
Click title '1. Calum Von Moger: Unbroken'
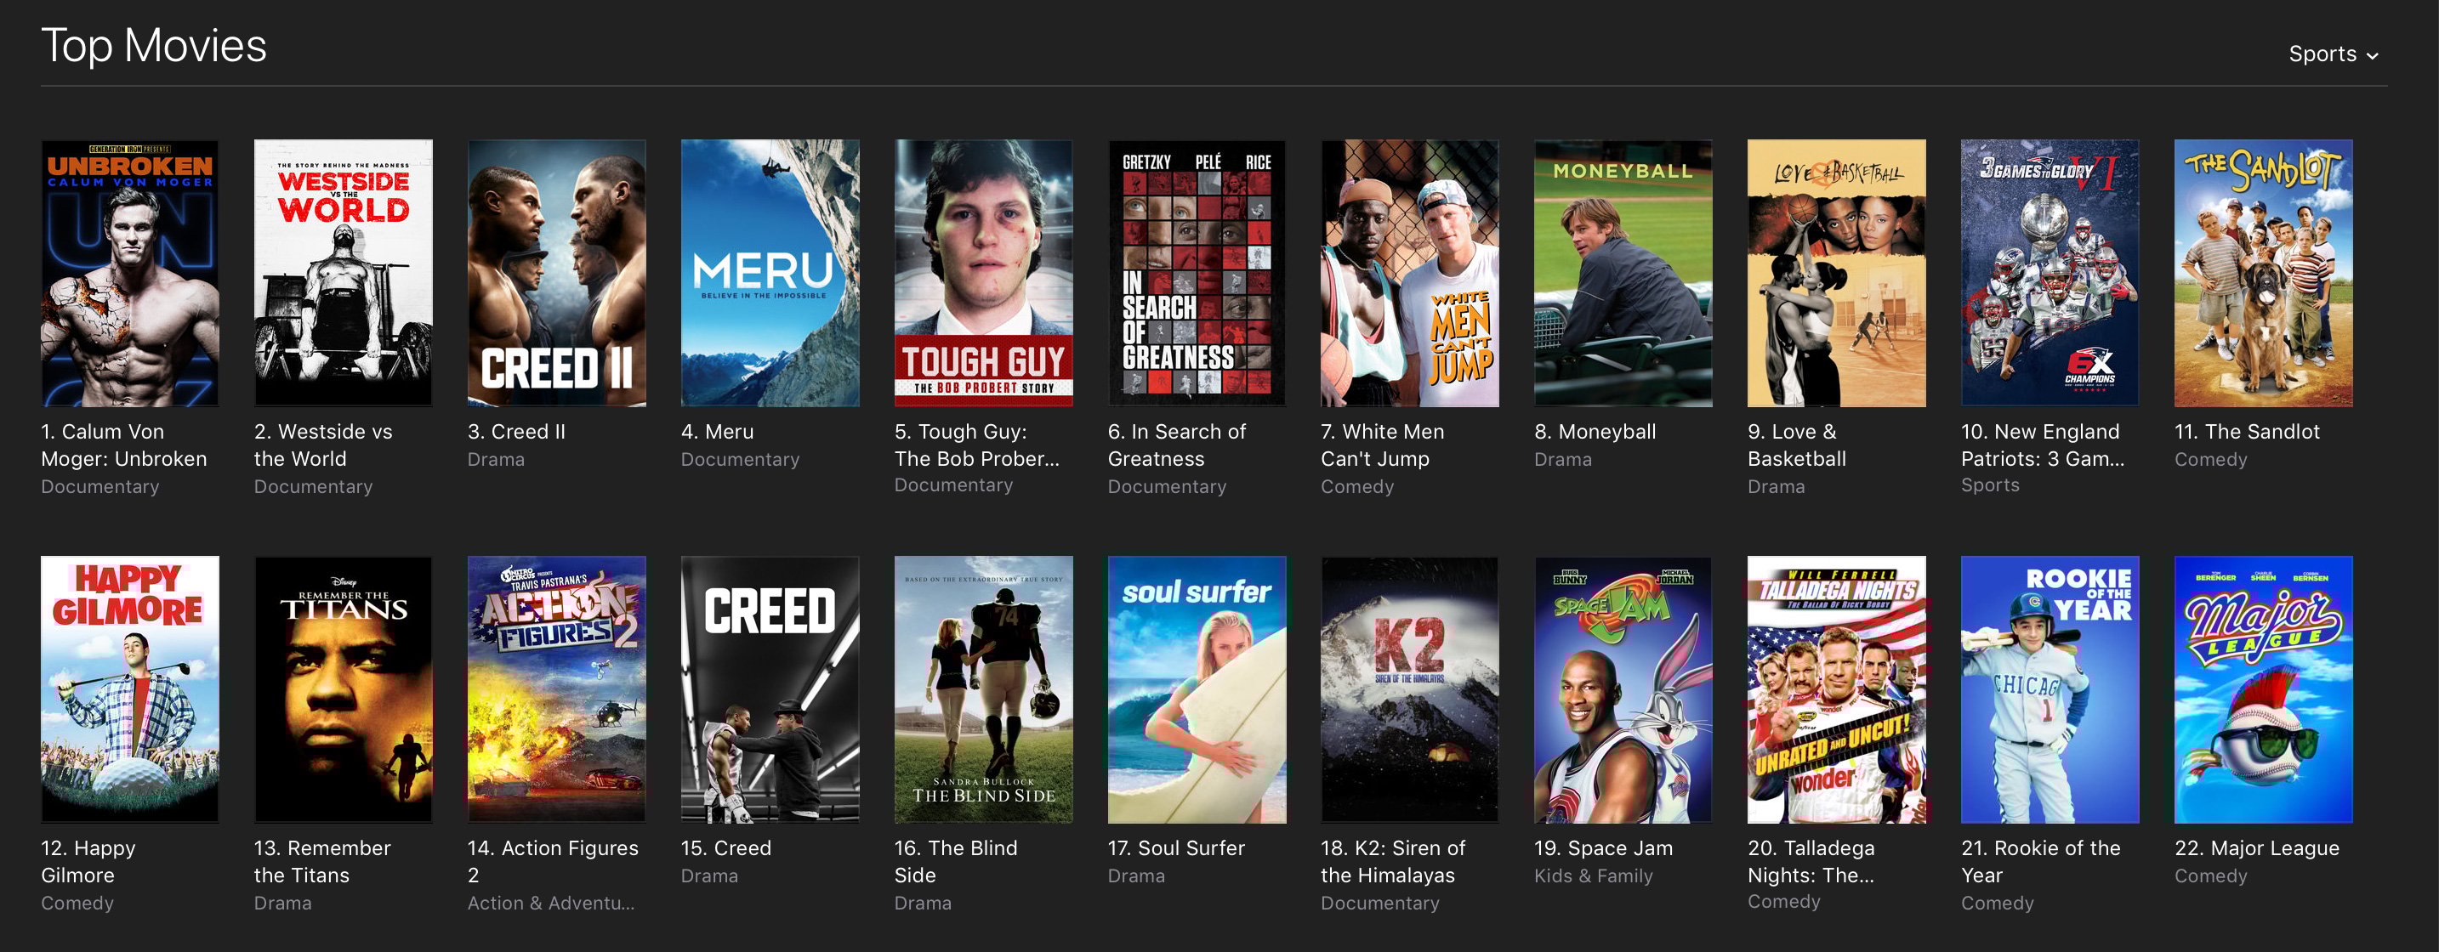pos(124,445)
